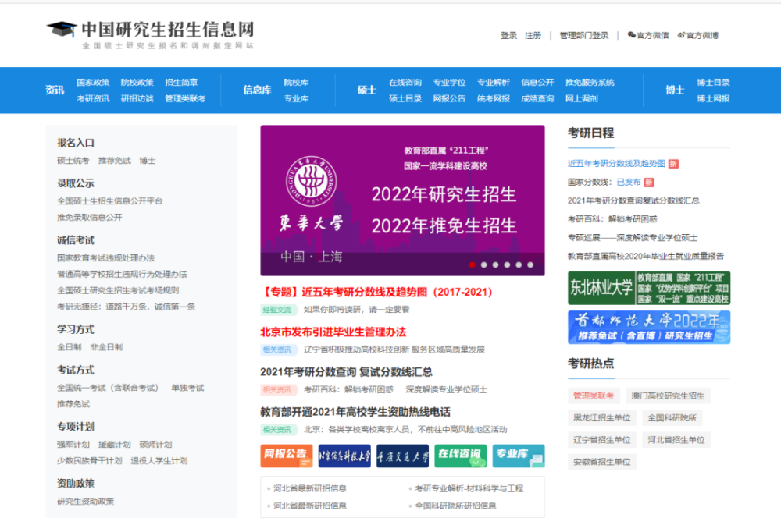Open the 硕士统考 registration link
This screenshot has width=781, height=518.
[x=73, y=161]
